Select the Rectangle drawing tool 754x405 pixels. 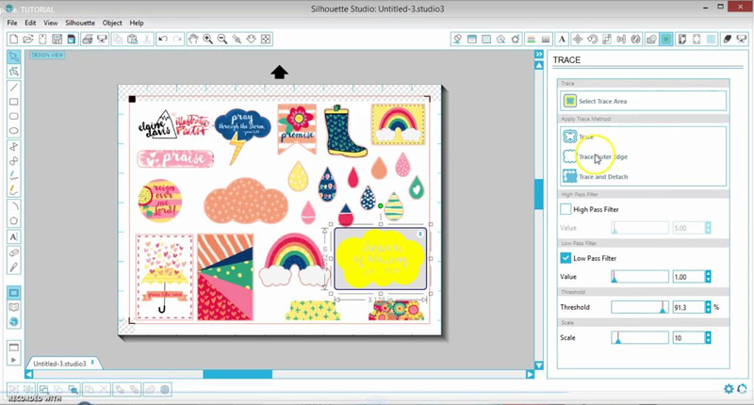pos(13,102)
